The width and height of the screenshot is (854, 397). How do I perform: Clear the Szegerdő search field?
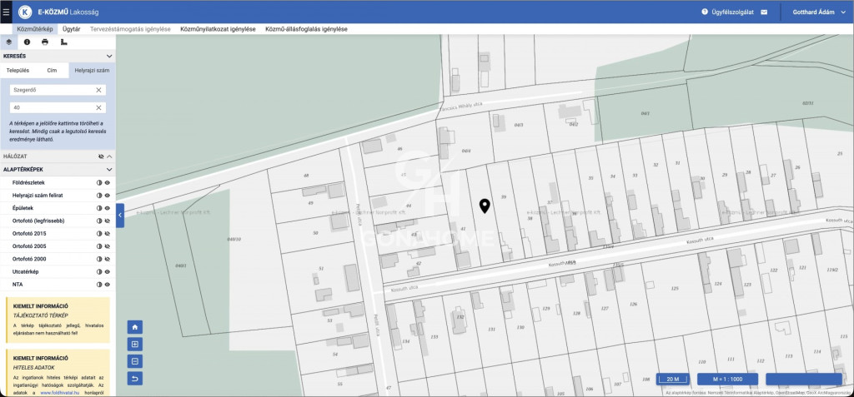coord(98,90)
